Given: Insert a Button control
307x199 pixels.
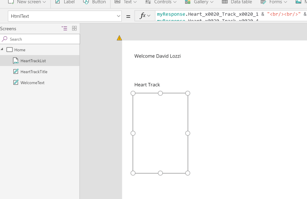Looking at the screenshot, I should [x=94, y=2].
